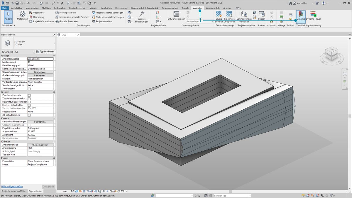This screenshot has width=352, height=198.
Task: Launch Dynamo Player
Action: (313, 16)
